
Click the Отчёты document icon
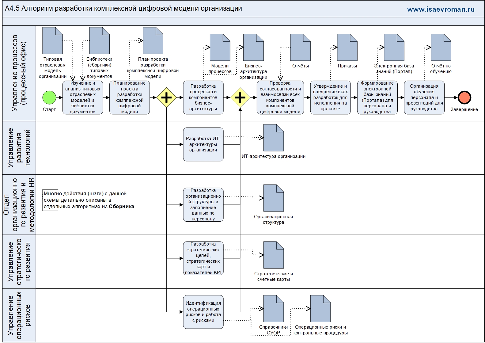coord(300,47)
